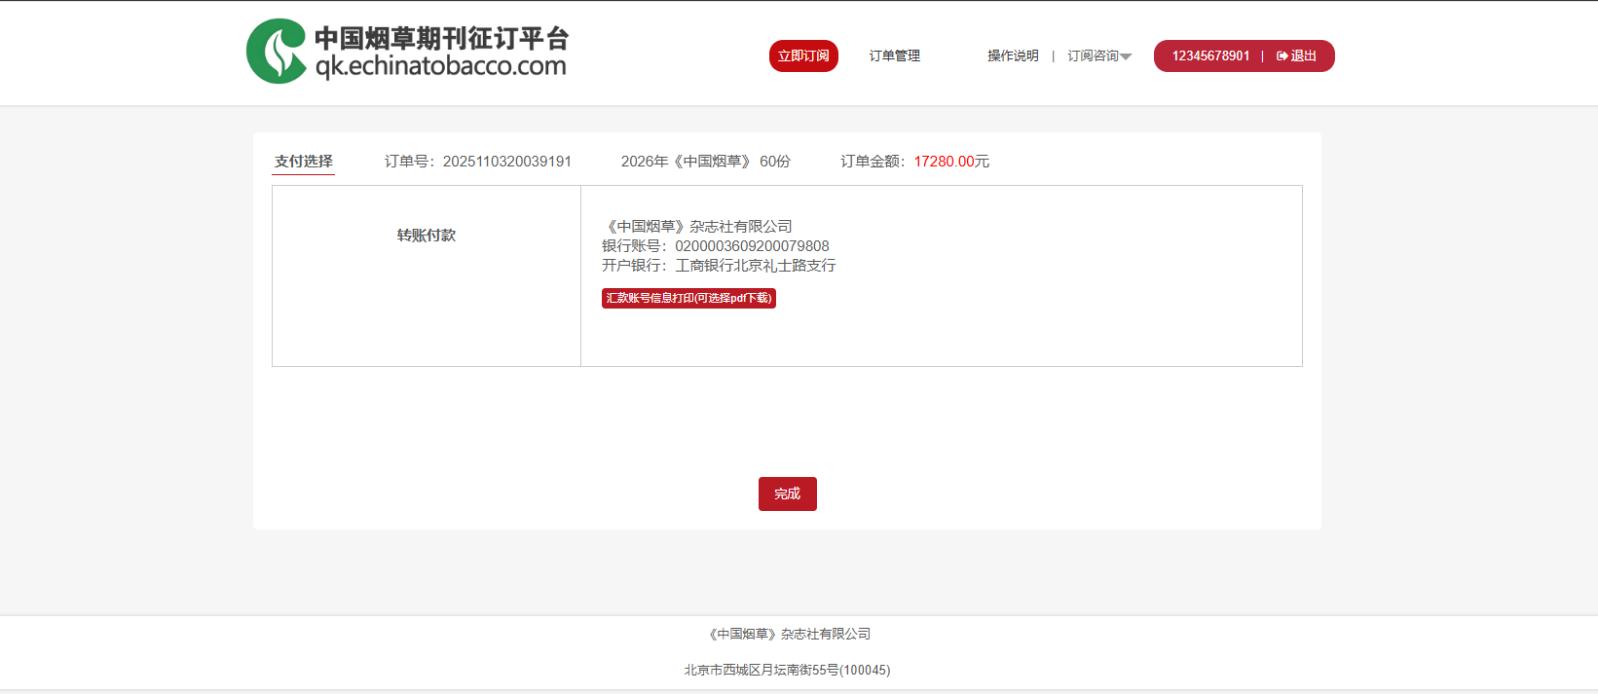The height and width of the screenshot is (694, 1598).
Task: Click the qk.echinatobacco.com site address in header
Action: [440, 66]
